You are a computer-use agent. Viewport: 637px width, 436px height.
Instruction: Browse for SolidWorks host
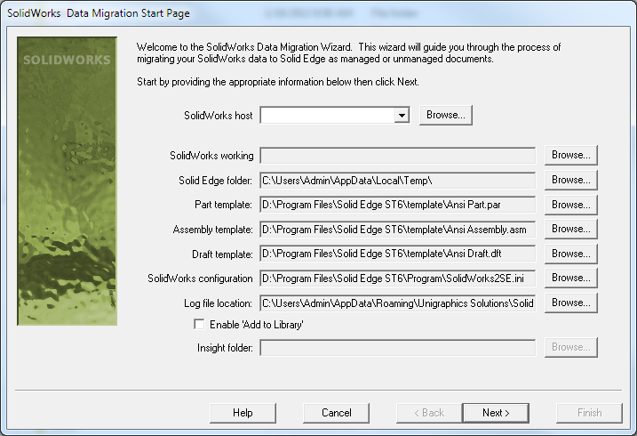click(446, 115)
